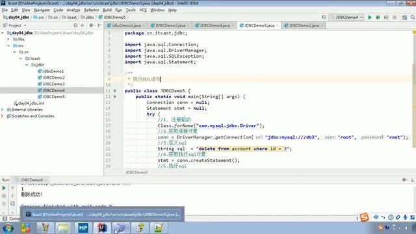Switch to the JDBCDemo4.java editor tab
The image size is (416, 234).
214,25
